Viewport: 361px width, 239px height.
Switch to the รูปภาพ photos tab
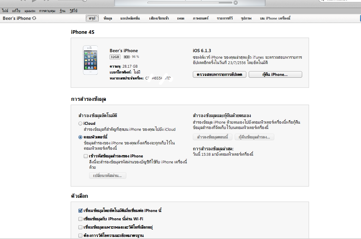click(246, 18)
